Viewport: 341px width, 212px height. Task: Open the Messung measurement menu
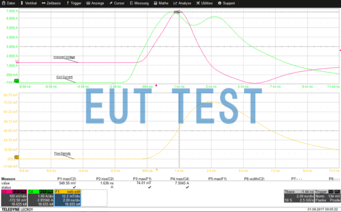pos(139,3)
